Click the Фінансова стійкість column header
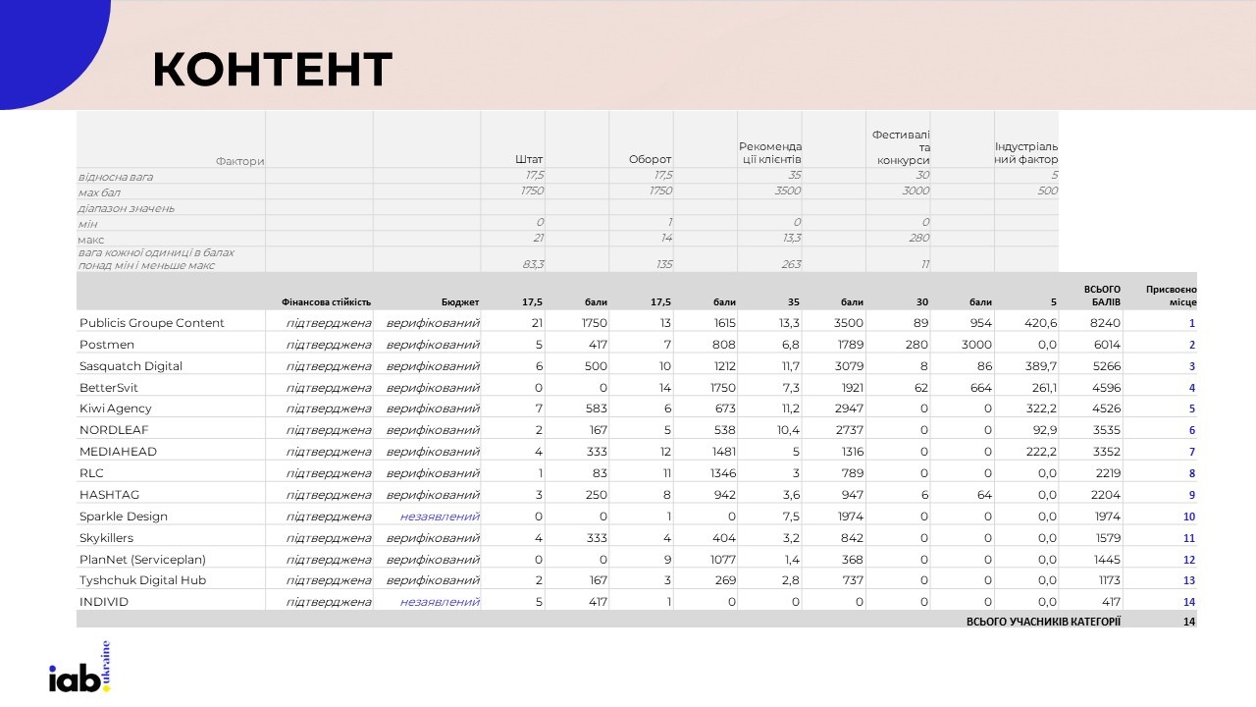The image size is (1256, 707). 326,302
